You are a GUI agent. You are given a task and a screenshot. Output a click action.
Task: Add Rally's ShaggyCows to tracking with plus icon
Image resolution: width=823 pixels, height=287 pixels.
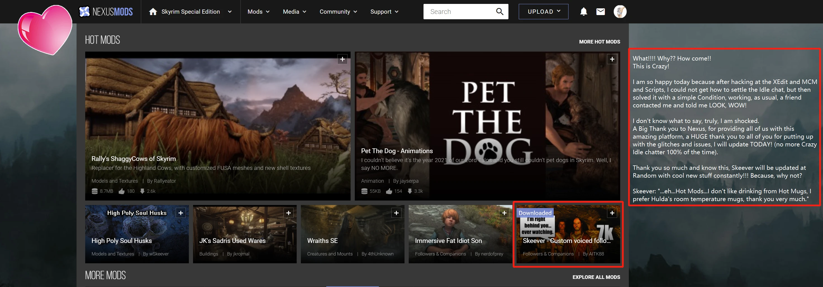[342, 59]
